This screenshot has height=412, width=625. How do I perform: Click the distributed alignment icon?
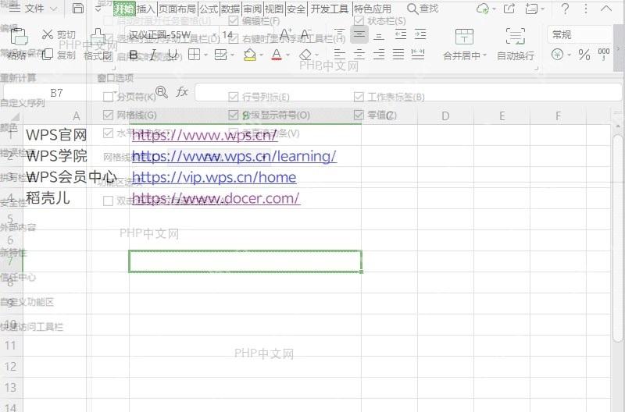pyautogui.click(x=418, y=54)
